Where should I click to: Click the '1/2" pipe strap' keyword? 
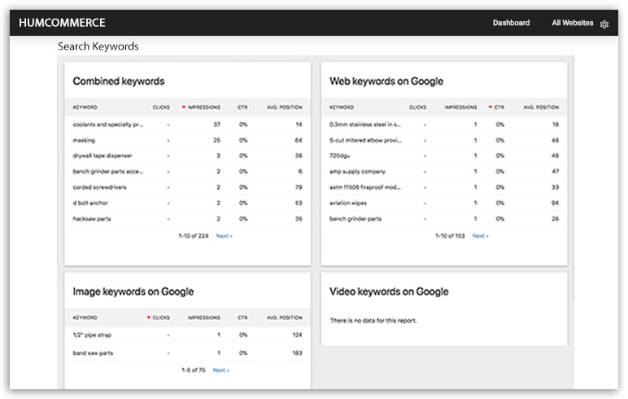pyautogui.click(x=92, y=335)
